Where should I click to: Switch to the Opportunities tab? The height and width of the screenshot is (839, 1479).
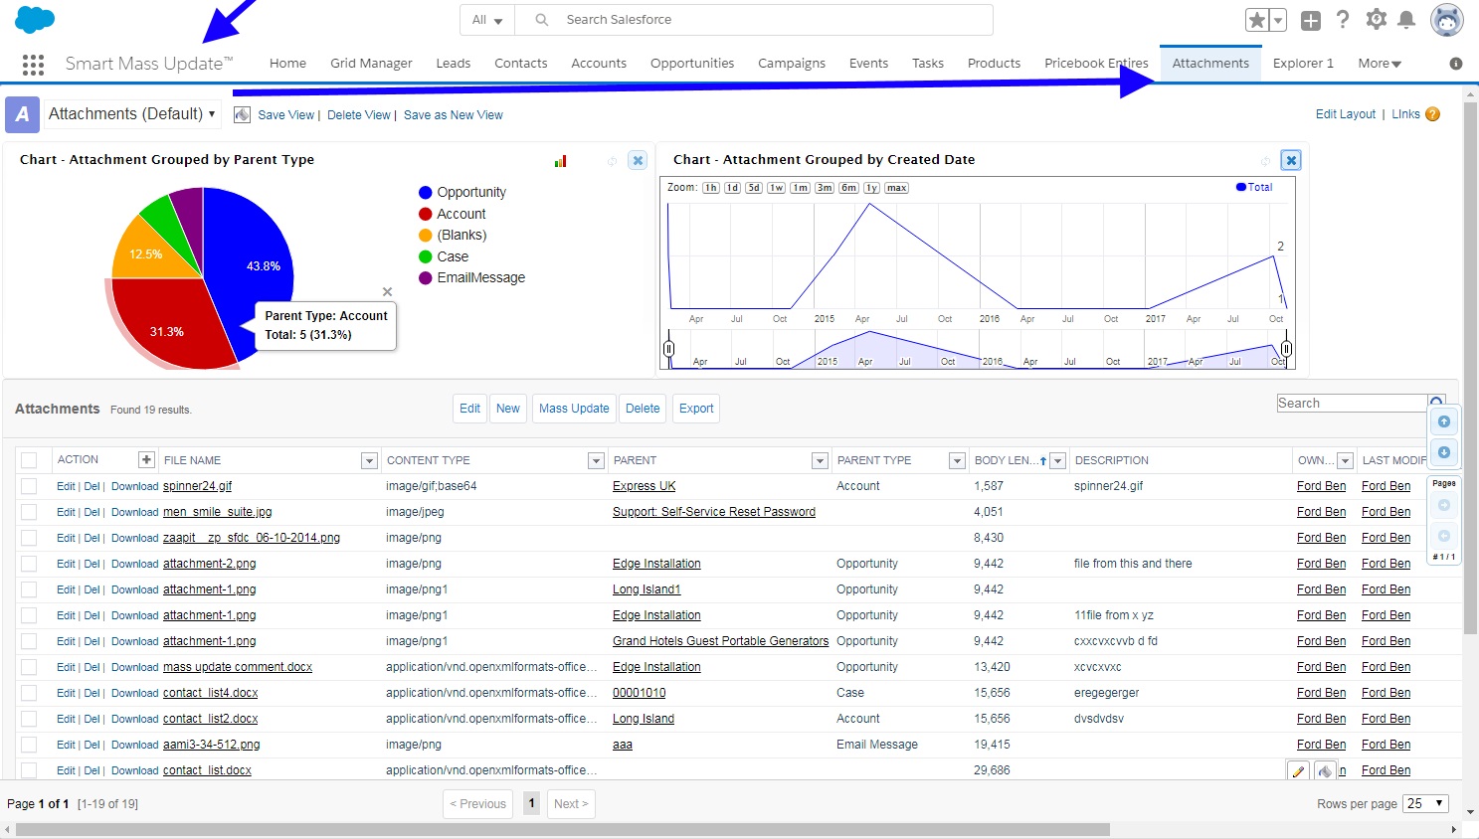click(691, 64)
